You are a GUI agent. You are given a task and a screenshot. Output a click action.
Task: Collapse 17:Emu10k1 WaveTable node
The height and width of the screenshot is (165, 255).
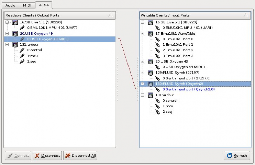pos(142,34)
